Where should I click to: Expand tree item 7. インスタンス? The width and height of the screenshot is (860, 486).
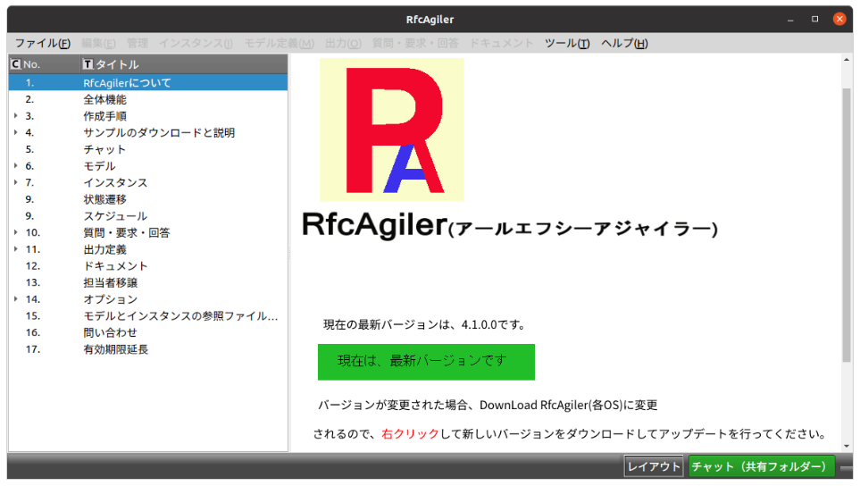pos(16,182)
